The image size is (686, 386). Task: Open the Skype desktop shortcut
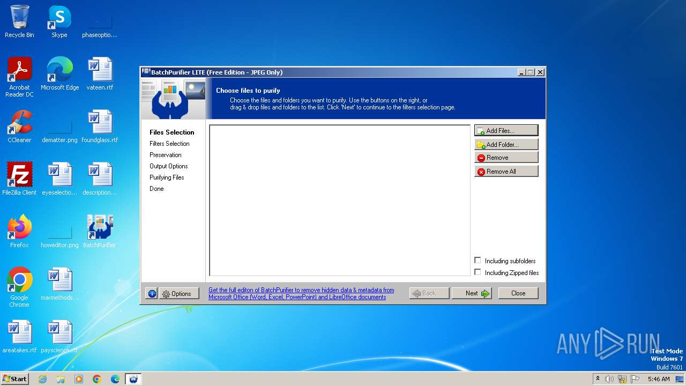click(x=59, y=21)
